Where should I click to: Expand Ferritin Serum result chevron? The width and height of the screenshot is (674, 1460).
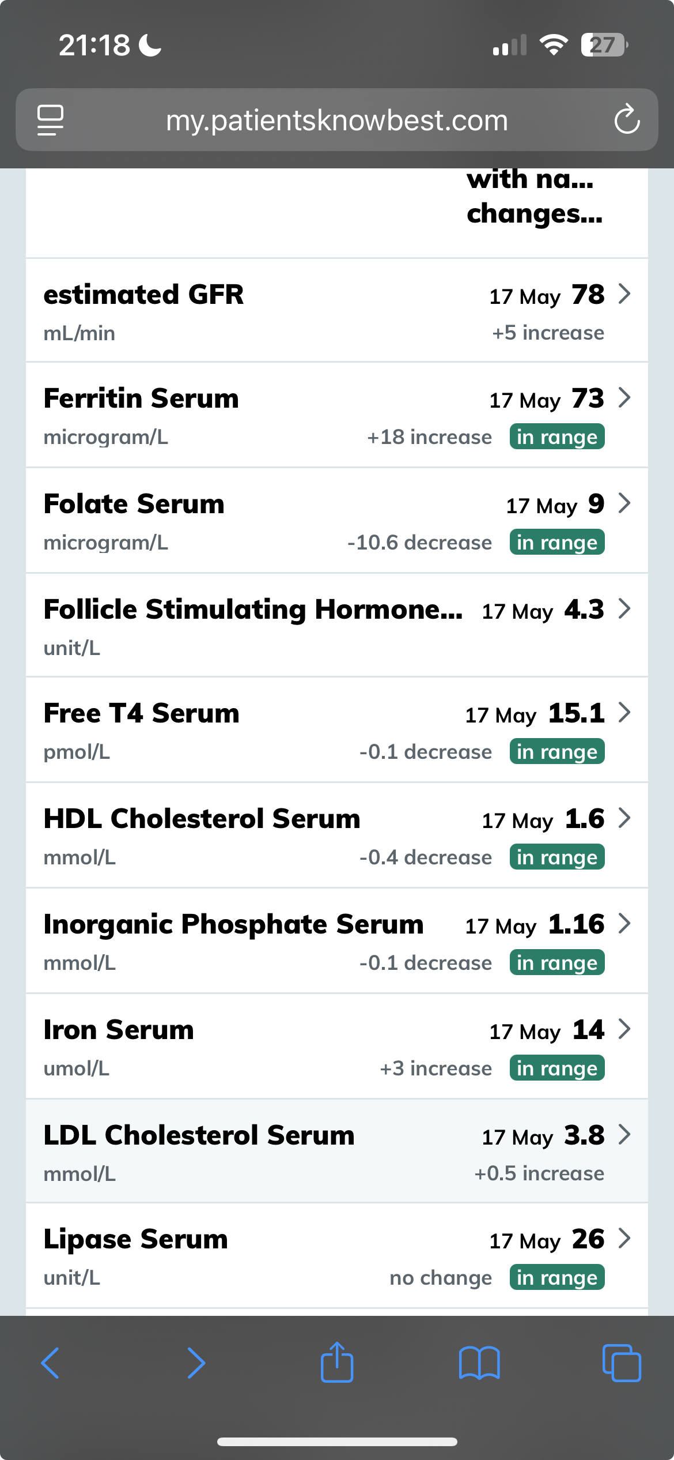(624, 398)
